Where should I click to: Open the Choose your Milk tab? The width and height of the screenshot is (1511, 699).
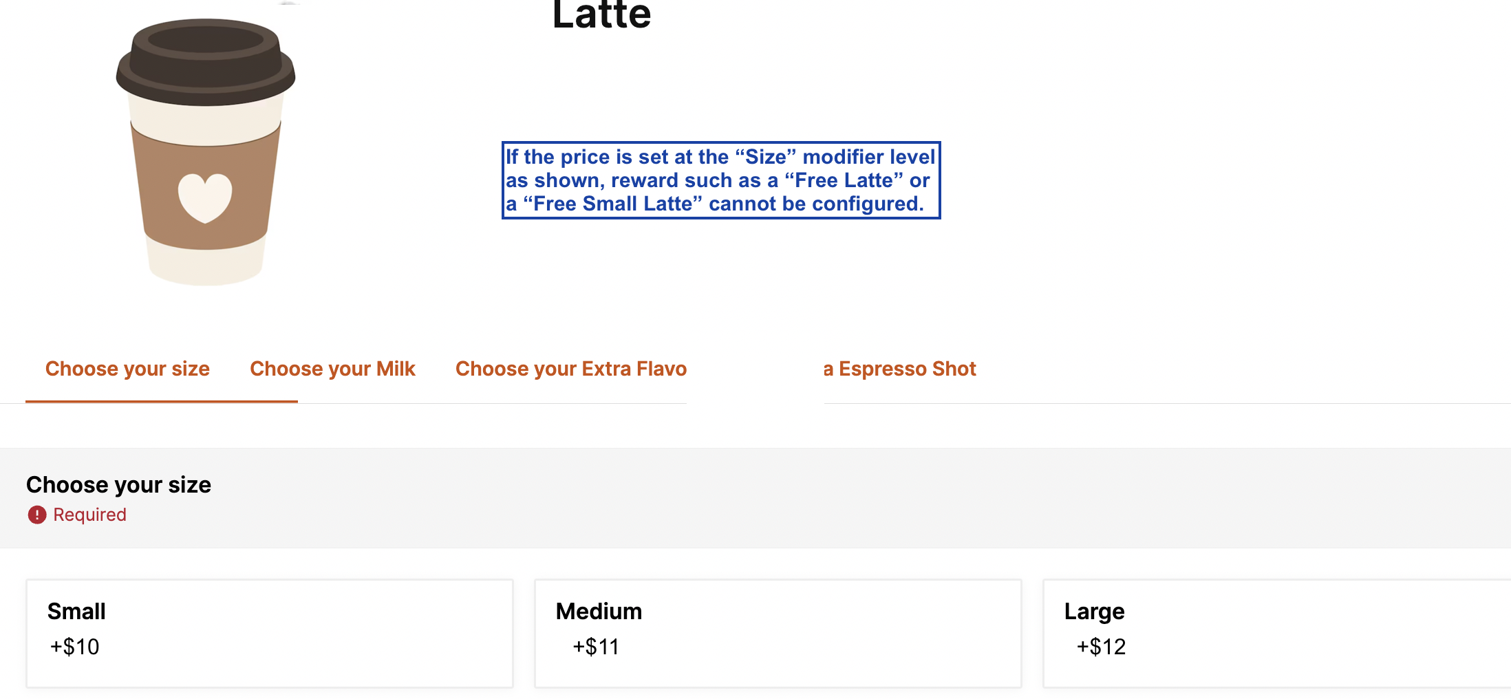coord(332,369)
